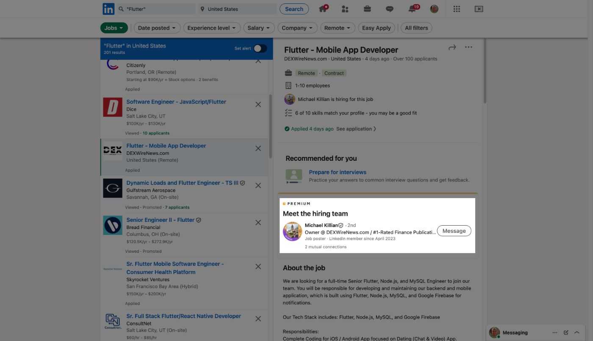
Task: Message Michael Killian
Action: (454, 231)
